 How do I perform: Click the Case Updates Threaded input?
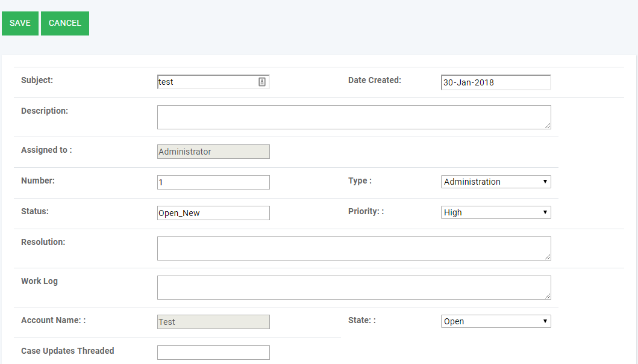[213, 353]
